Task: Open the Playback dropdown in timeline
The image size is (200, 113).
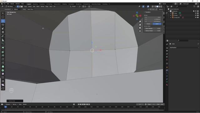Action: 8,104
